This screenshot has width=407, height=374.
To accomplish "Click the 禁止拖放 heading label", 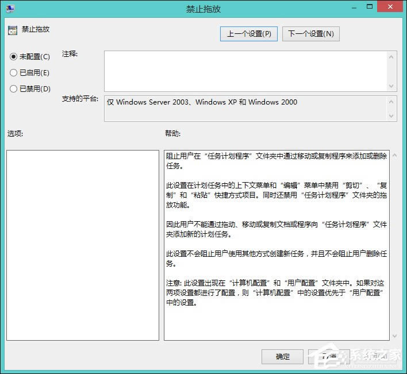I will (x=36, y=29).
